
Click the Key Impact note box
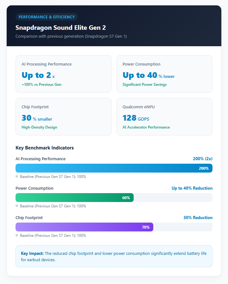114,256
